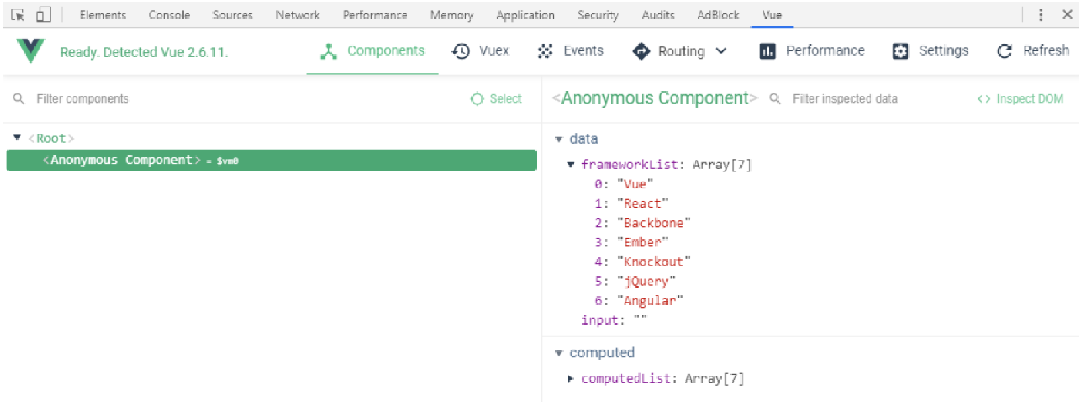Click the "React" array value
The width and height of the screenshot is (1088, 402).
point(642,204)
